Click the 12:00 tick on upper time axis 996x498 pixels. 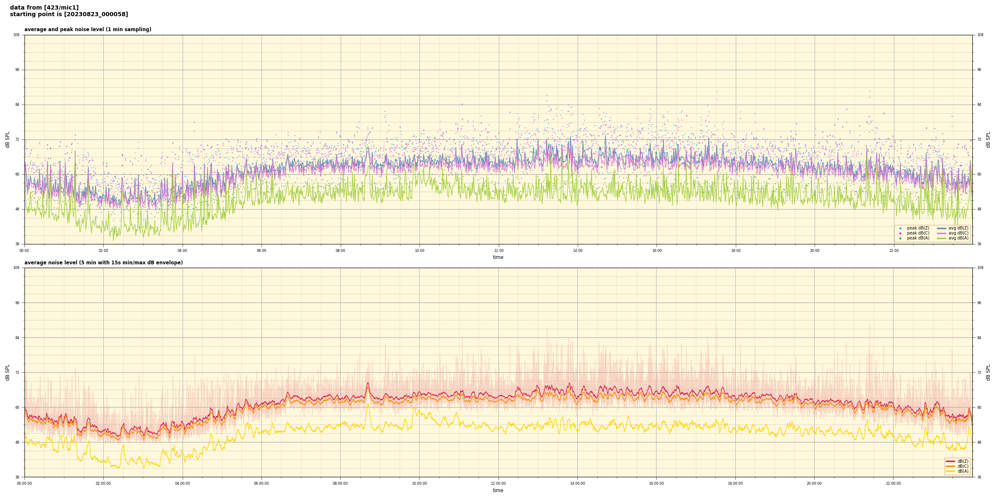498,251
